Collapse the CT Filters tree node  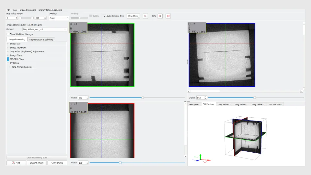[x=8, y=63]
